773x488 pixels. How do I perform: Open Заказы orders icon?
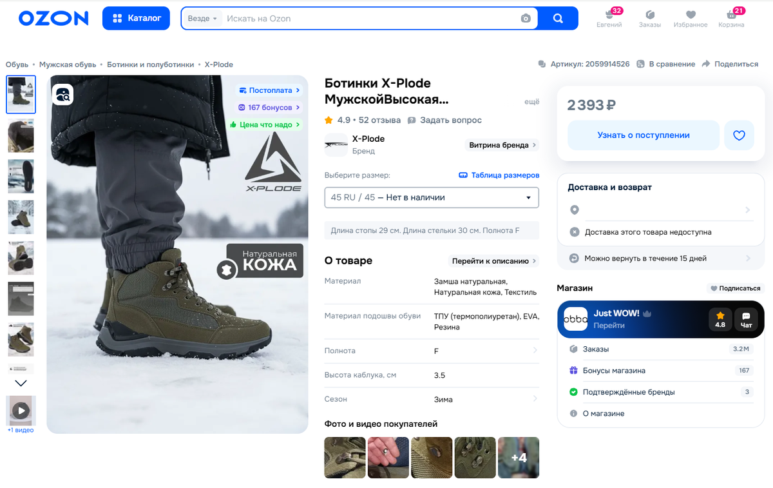click(649, 17)
